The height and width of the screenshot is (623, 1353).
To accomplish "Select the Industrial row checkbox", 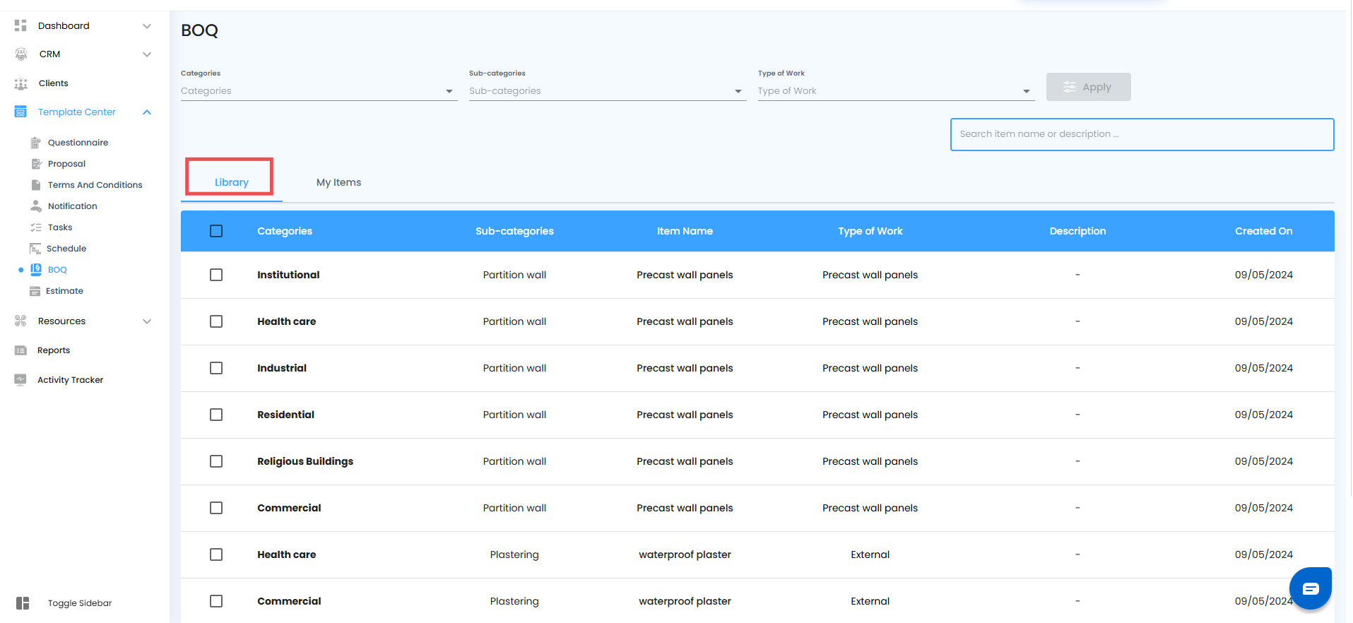I will tap(216, 368).
